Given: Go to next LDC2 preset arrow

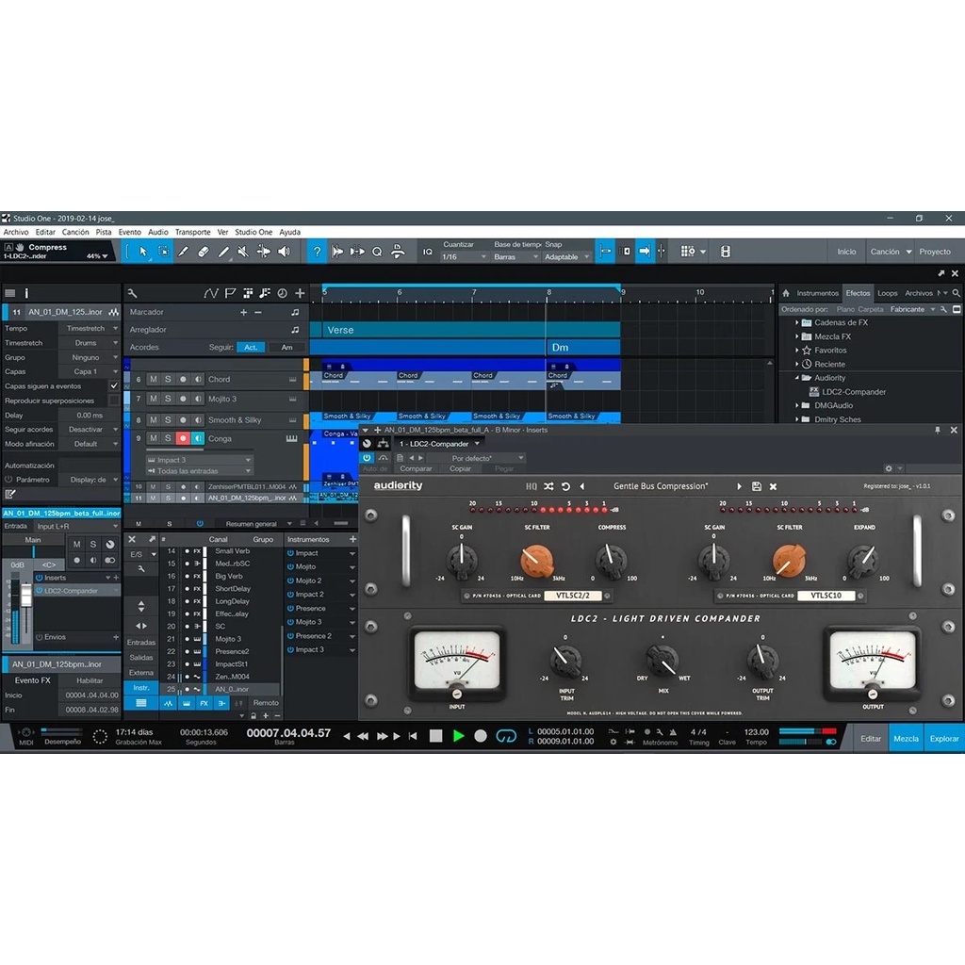Looking at the screenshot, I should [x=739, y=486].
